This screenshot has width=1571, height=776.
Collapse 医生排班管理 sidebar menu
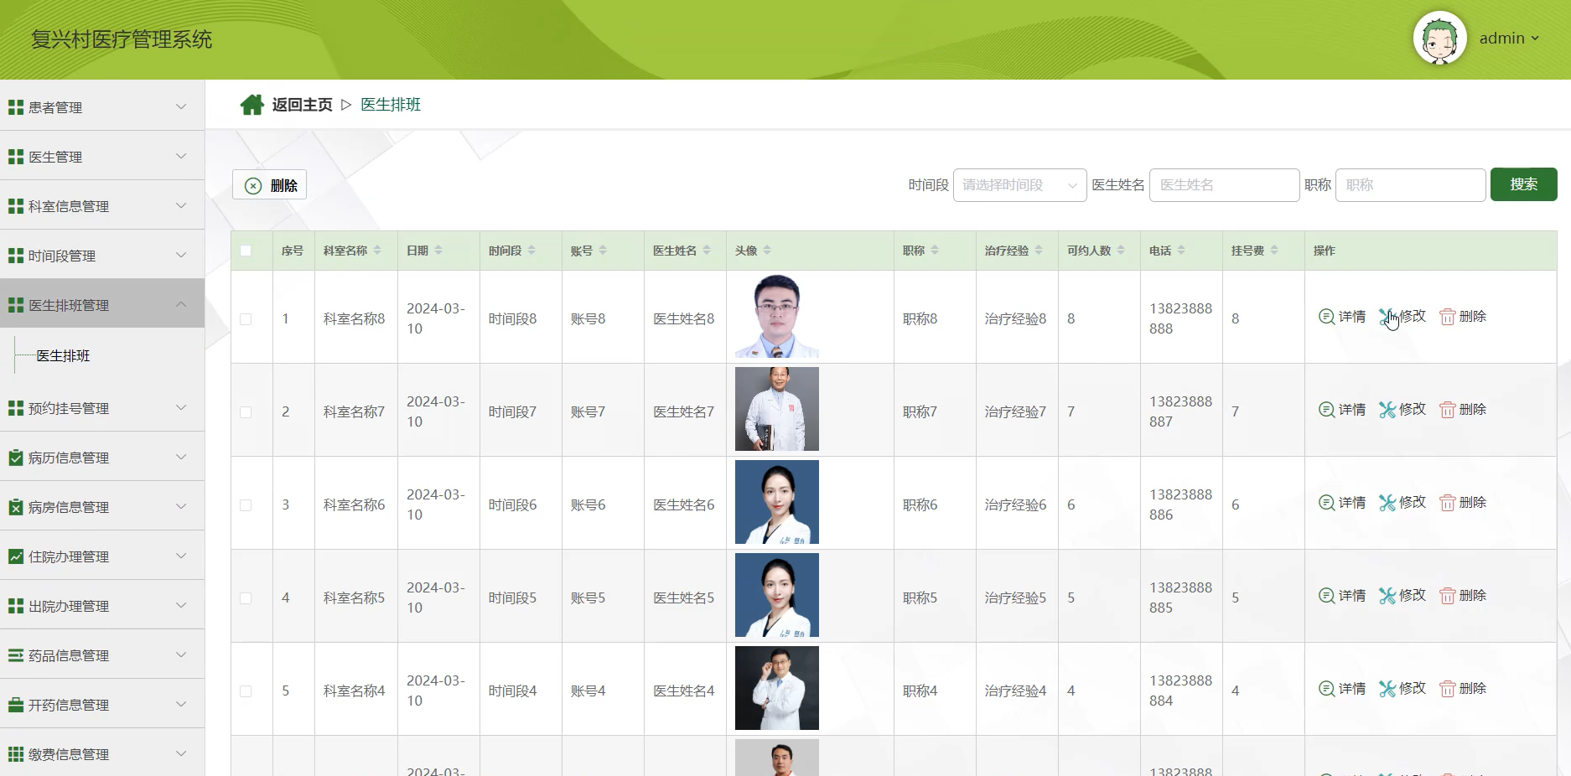[102, 304]
